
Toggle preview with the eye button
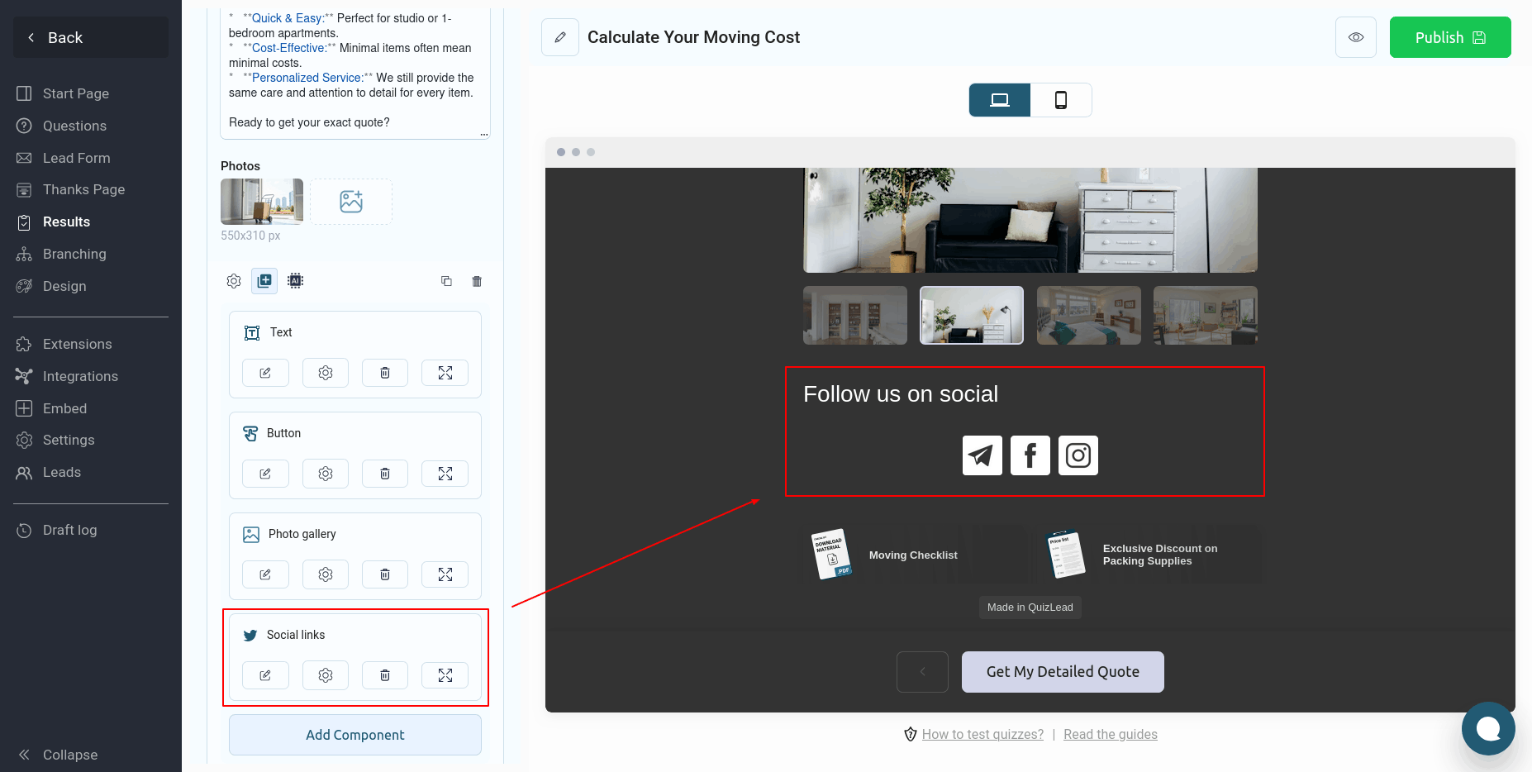(1355, 37)
